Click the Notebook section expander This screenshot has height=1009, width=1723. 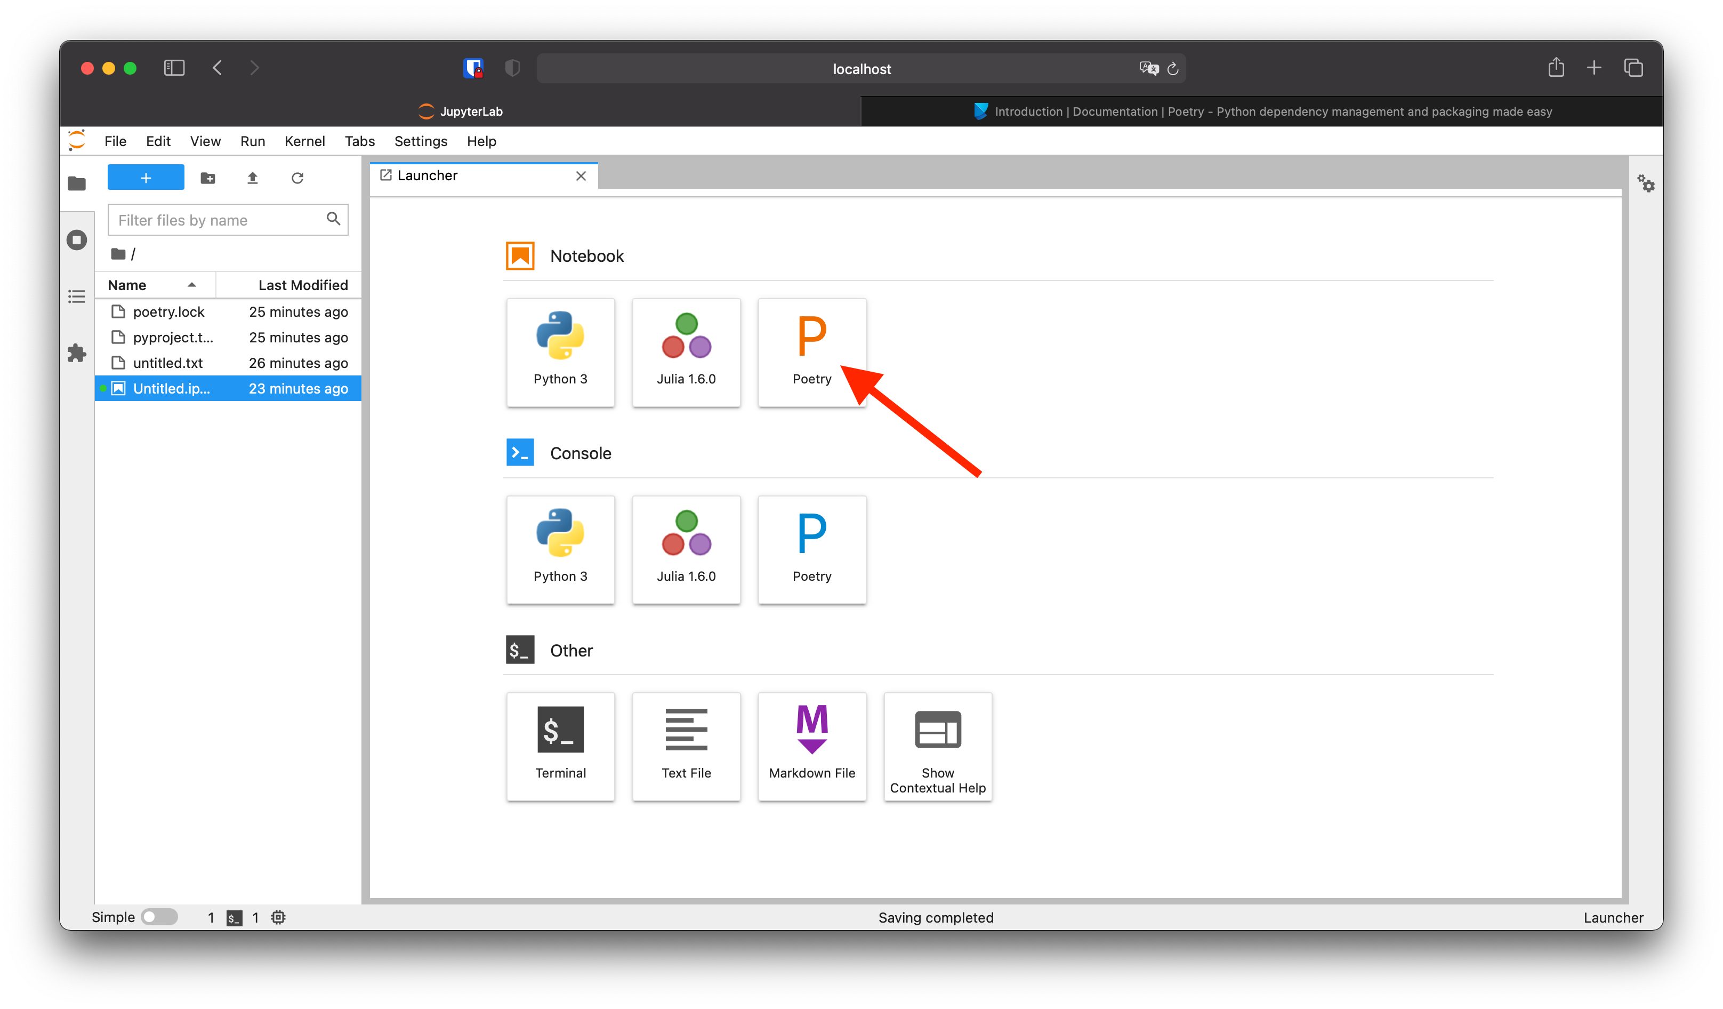pos(587,256)
